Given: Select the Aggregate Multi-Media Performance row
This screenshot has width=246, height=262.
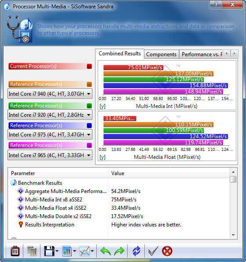Looking at the screenshot, I should coord(118,191).
